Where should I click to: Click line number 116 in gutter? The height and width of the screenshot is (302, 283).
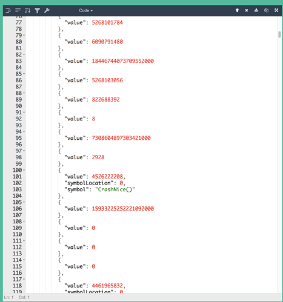pos(17,273)
